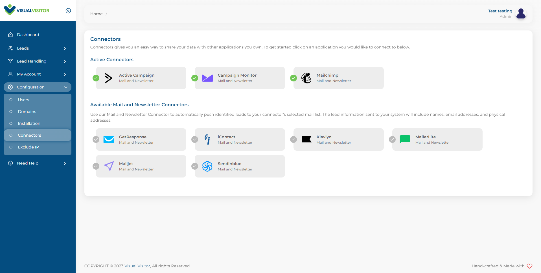The height and width of the screenshot is (273, 541).
Task: Open the Mailchimp connector card
Action: [339, 78]
